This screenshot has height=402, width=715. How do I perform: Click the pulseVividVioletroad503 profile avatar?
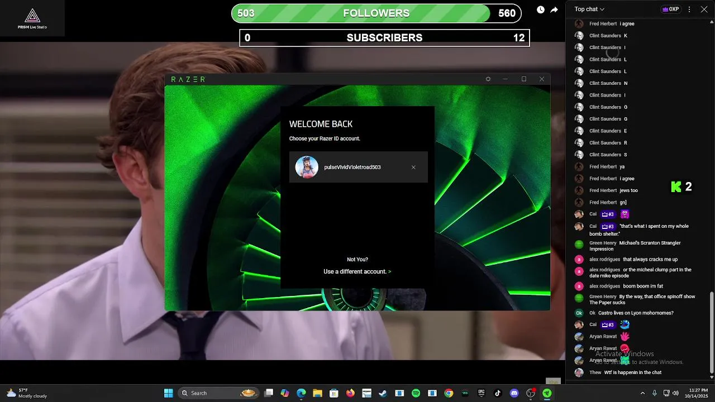pyautogui.click(x=307, y=167)
